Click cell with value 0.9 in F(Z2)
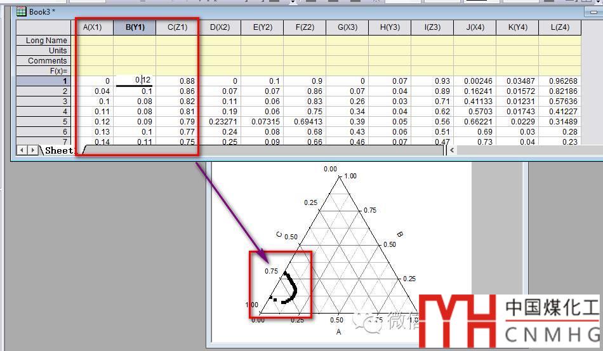The image size is (603, 351). click(305, 81)
